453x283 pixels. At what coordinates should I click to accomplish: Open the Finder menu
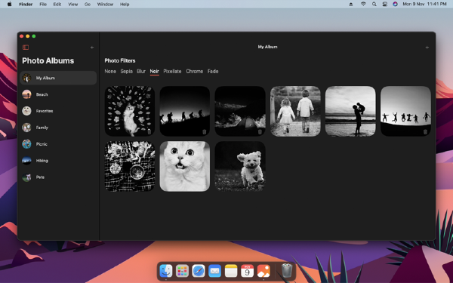click(x=26, y=4)
